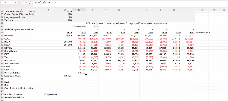Select the $8,415 cell in PV row
Image resolution: width=228 pixels, height=101 pixels.
pos(79,73)
